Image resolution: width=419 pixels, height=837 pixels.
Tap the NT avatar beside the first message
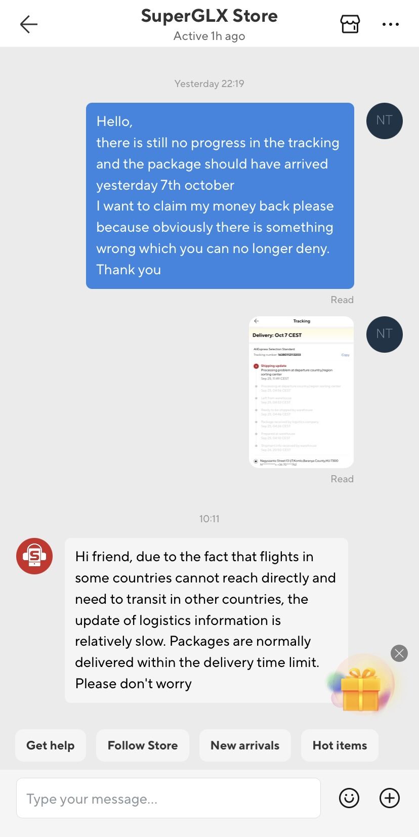point(385,121)
